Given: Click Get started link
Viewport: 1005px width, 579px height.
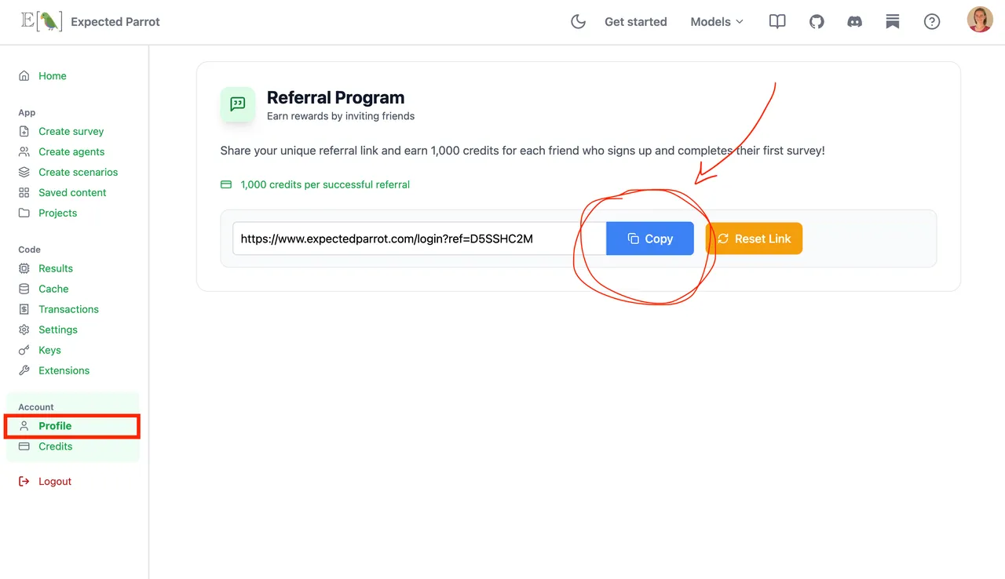Looking at the screenshot, I should point(636,22).
